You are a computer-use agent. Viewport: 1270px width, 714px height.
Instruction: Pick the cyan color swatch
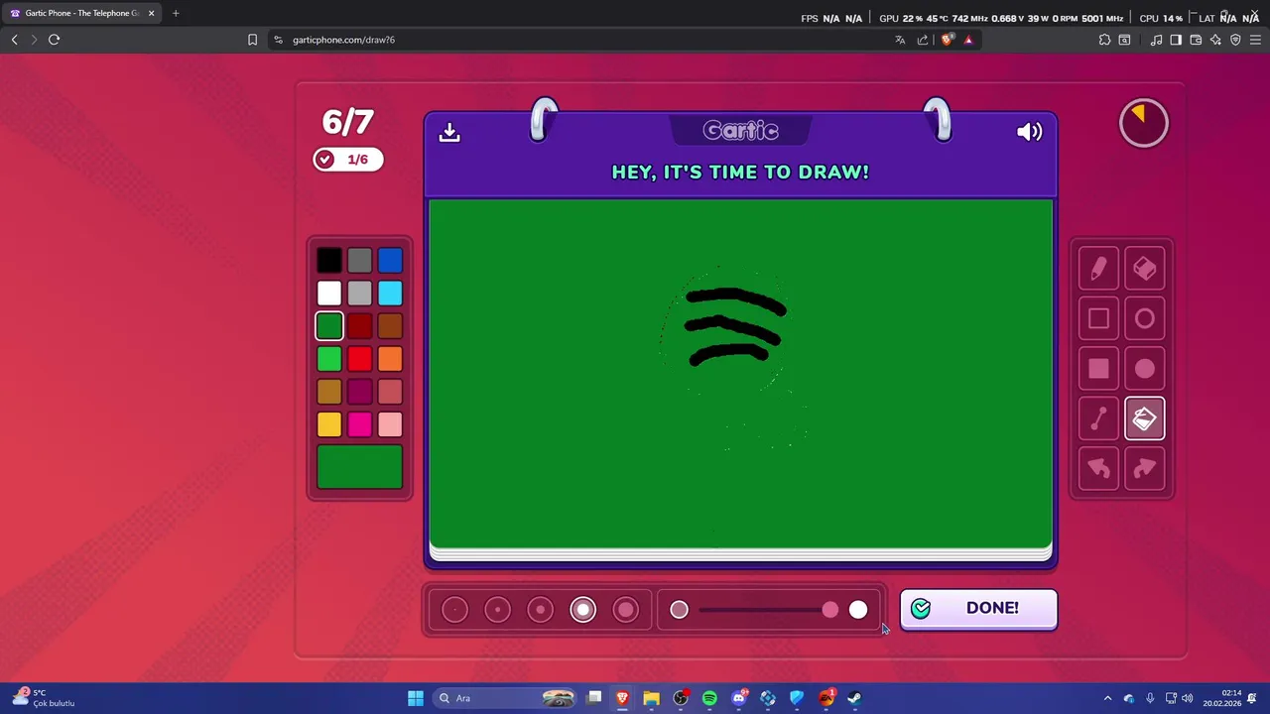[x=390, y=293]
